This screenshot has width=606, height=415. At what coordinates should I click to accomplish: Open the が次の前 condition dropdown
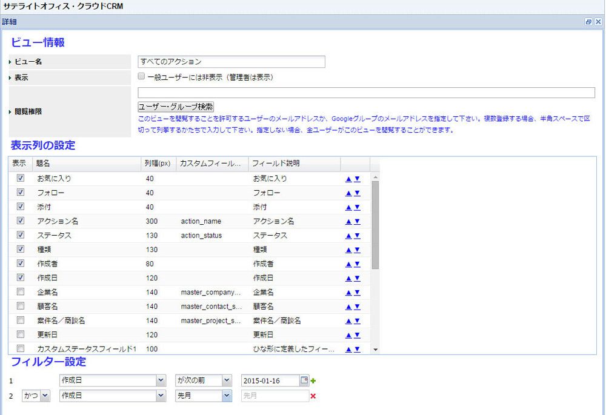[x=226, y=380]
